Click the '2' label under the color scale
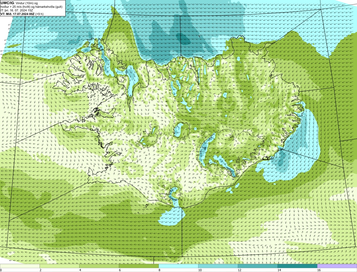357x272 pixels. [40, 270]
